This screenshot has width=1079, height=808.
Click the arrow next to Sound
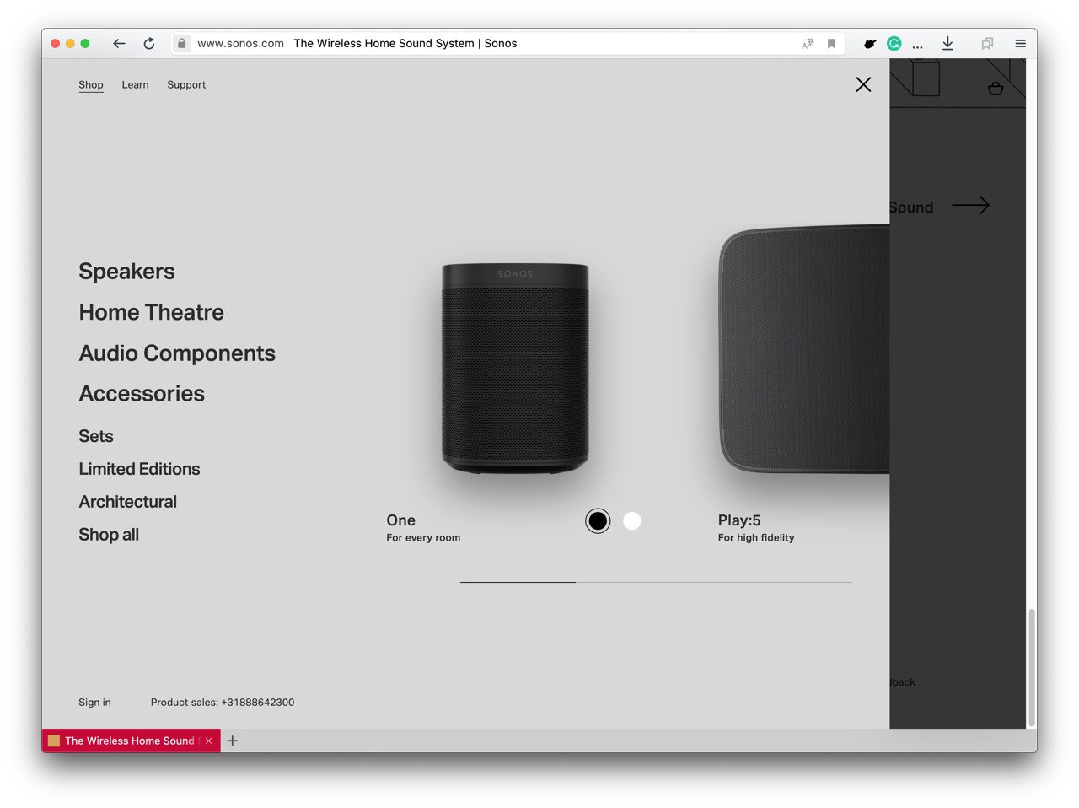971,205
